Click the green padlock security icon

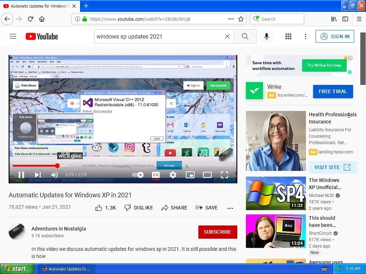[x=84, y=19]
